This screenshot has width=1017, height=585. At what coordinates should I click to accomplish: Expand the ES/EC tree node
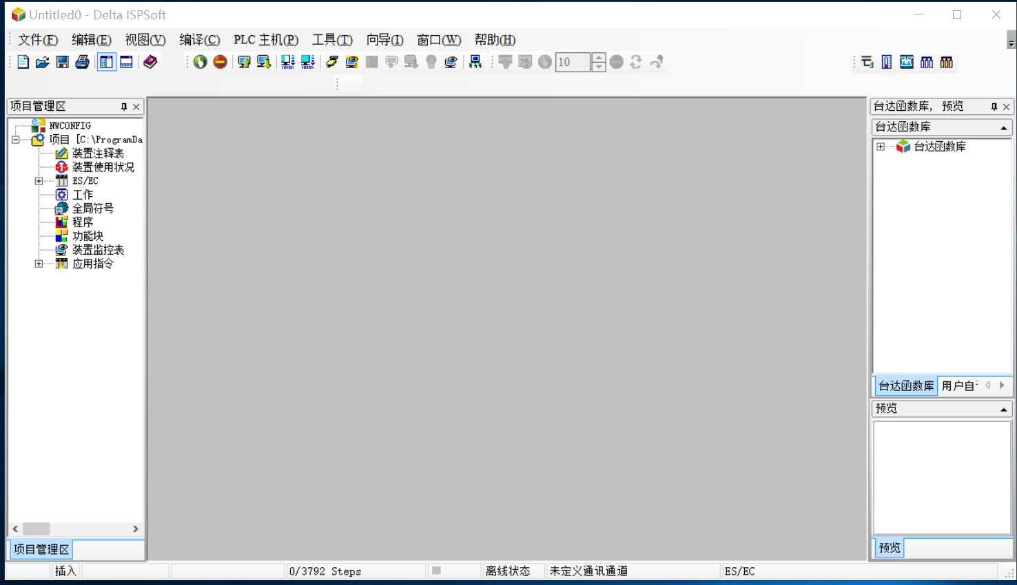pos(39,181)
